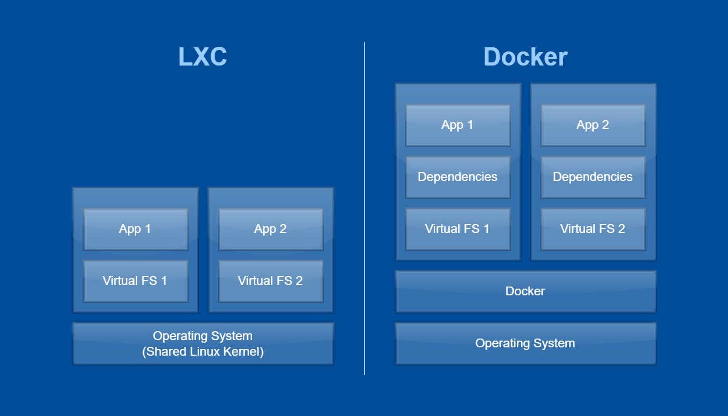Viewport: 728px width, 416px height.
Task: Click the Docker heading
Action: pos(525,57)
